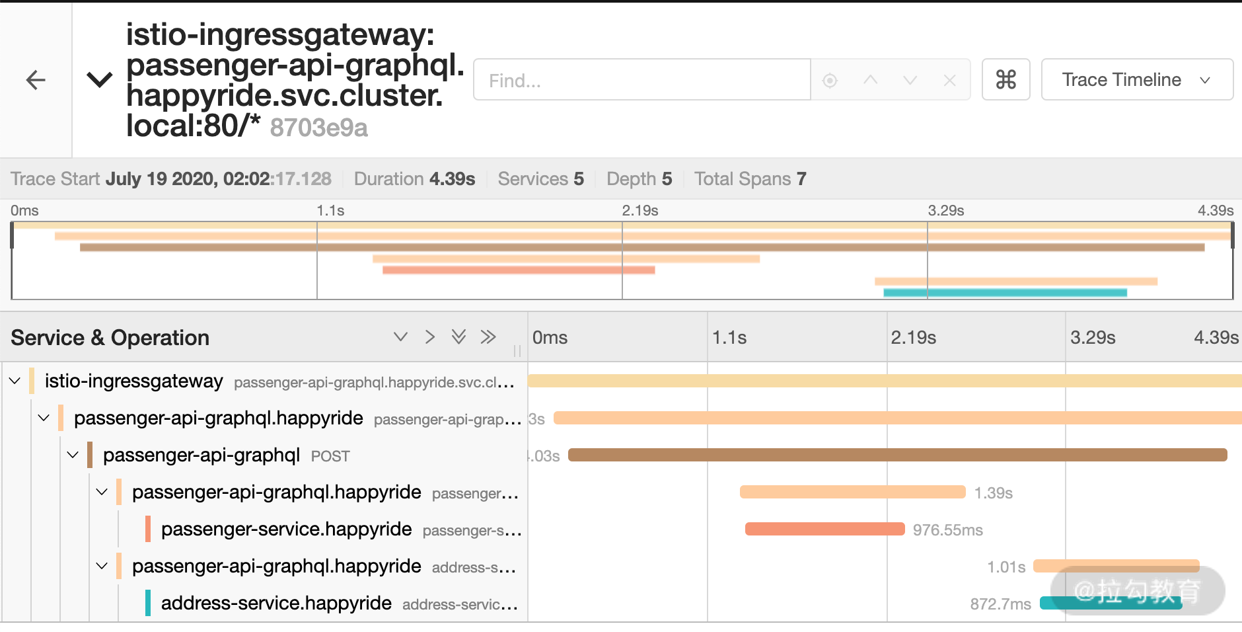1242x632 pixels.
Task: Click the locate/focus target icon in search bar
Action: tap(830, 80)
